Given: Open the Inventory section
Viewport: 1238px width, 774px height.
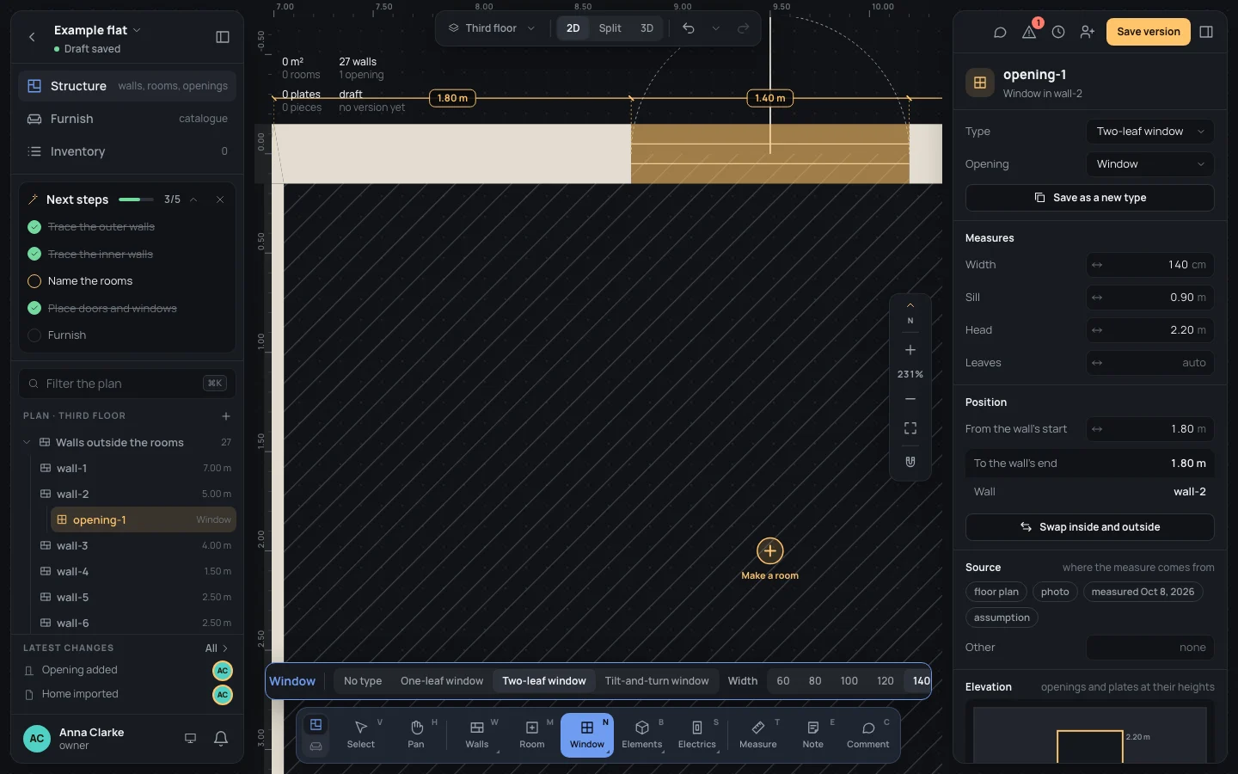Looking at the screenshot, I should (x=127, y=151).
